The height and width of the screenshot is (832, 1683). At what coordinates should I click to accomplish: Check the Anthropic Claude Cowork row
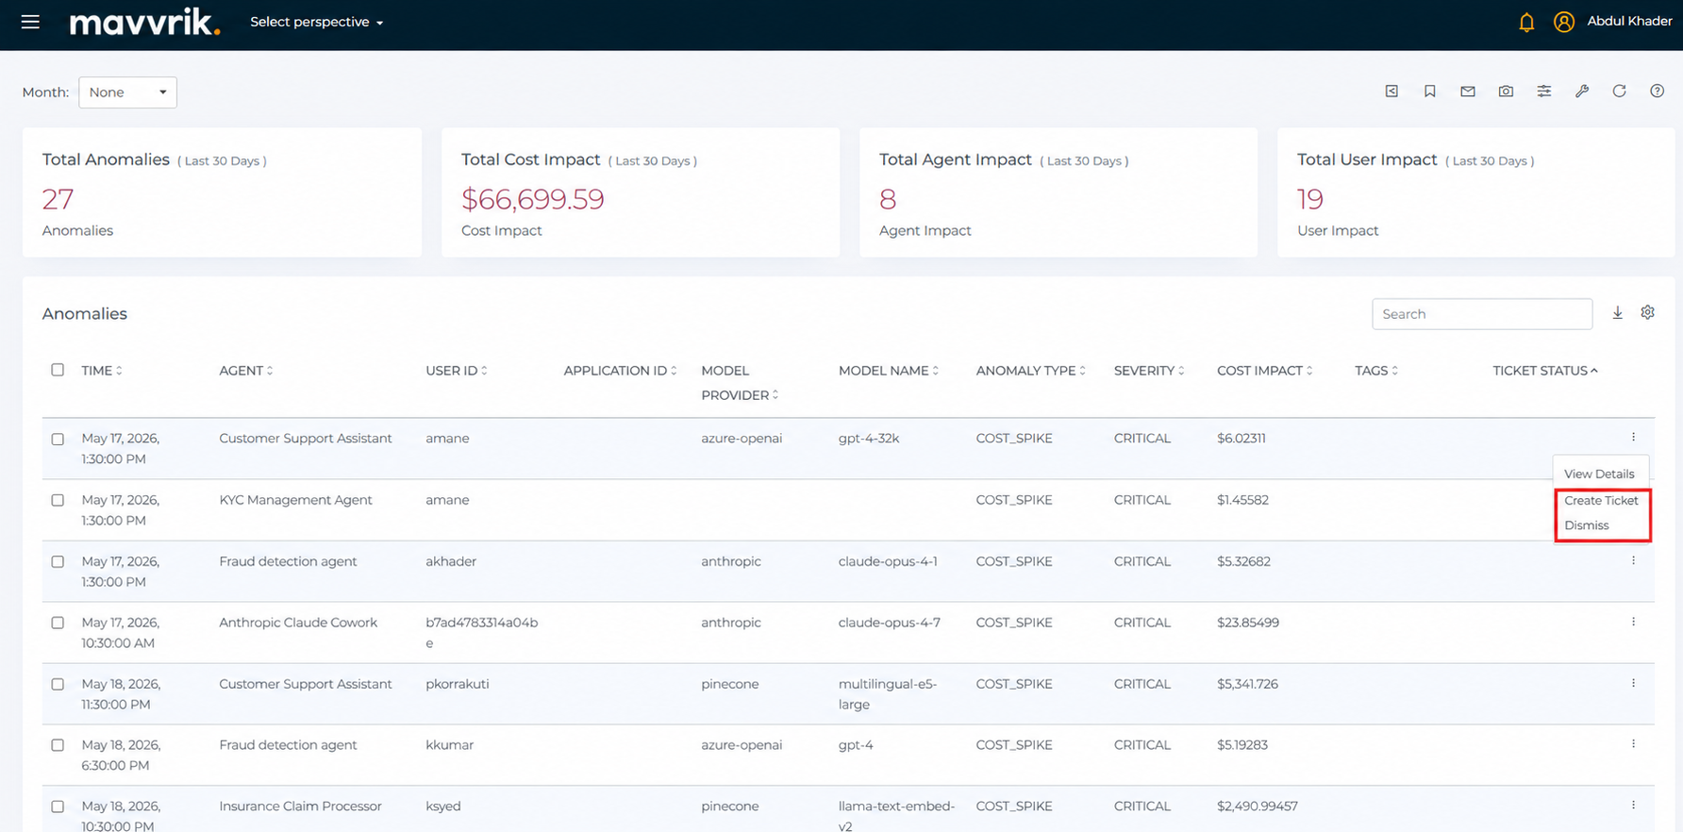coord(58,623)
